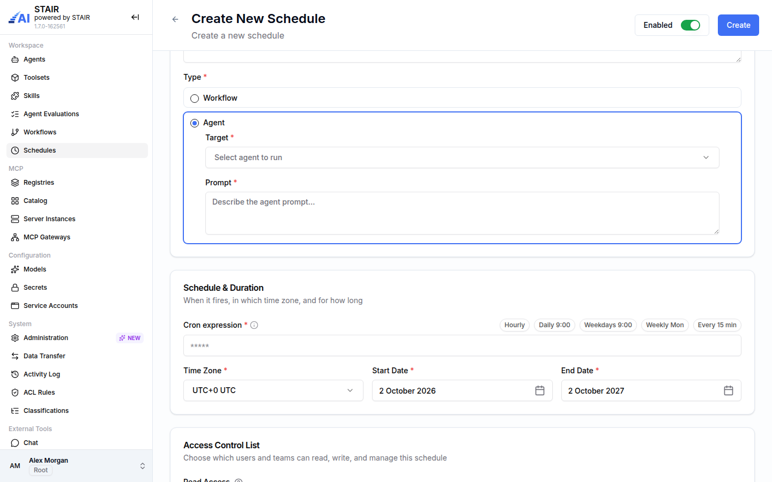This screenshot has height=482, width=772.
Task: Click the Server Instances icon
Action: pos(15,219)
